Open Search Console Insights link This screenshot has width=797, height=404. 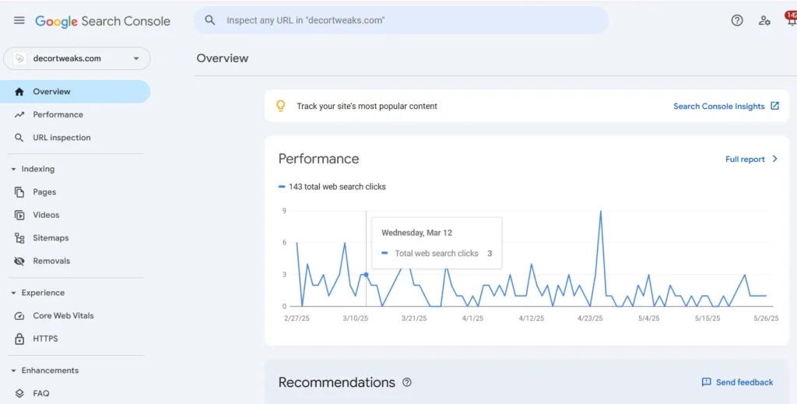[x=725, y=106]
